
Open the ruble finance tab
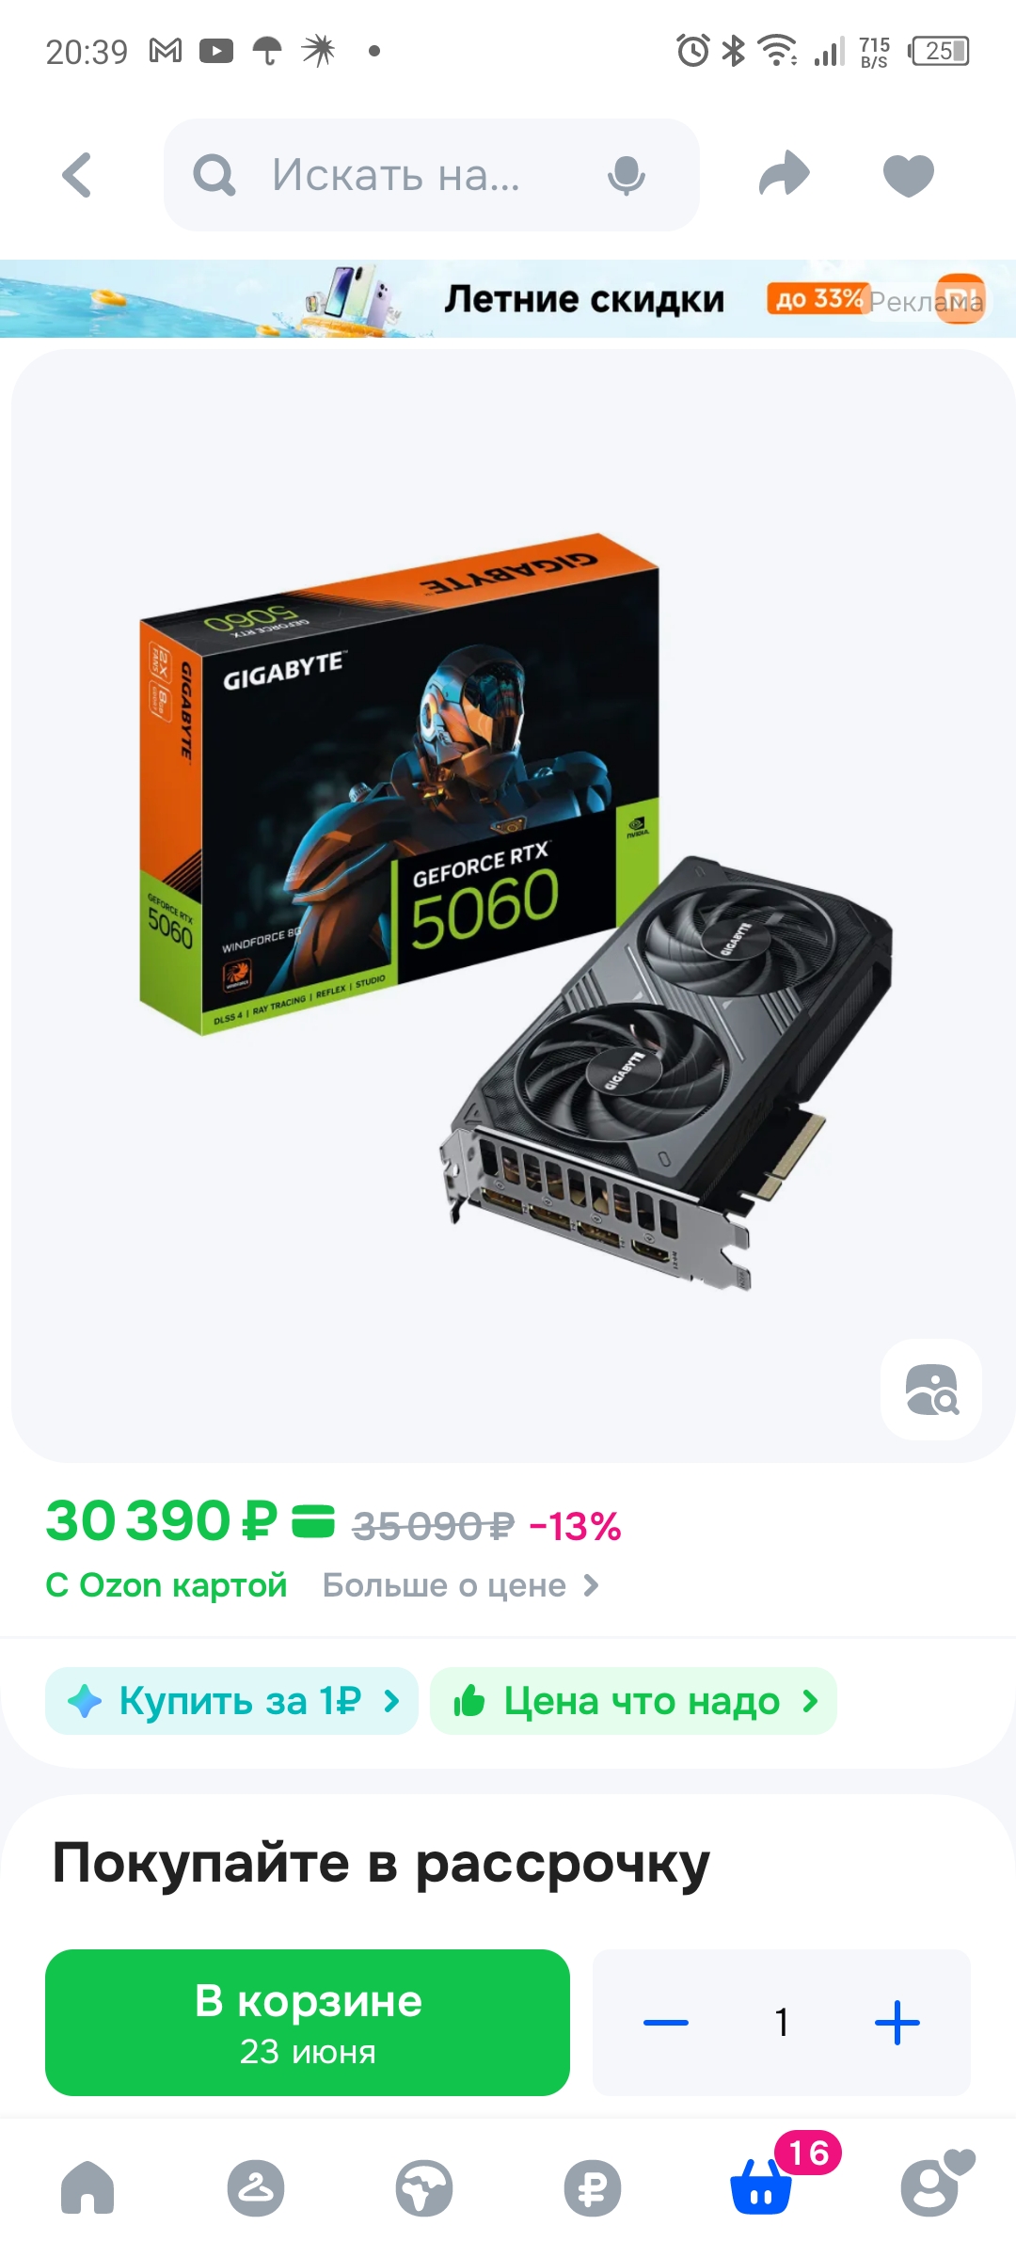coord(593,2188)
